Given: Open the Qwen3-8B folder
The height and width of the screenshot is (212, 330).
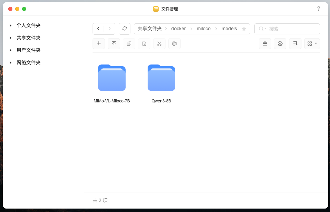Looking at the screenshot, I should coord(161,78).
